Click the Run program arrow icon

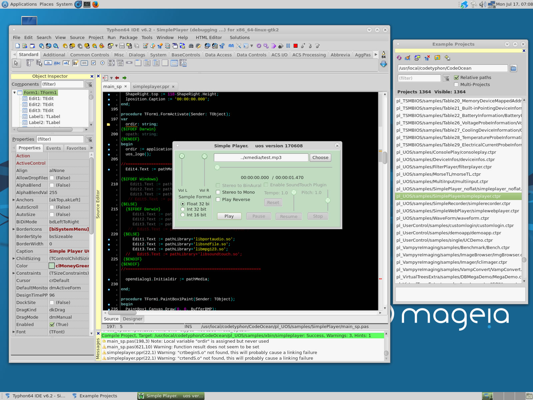click(x=274, y=46)
